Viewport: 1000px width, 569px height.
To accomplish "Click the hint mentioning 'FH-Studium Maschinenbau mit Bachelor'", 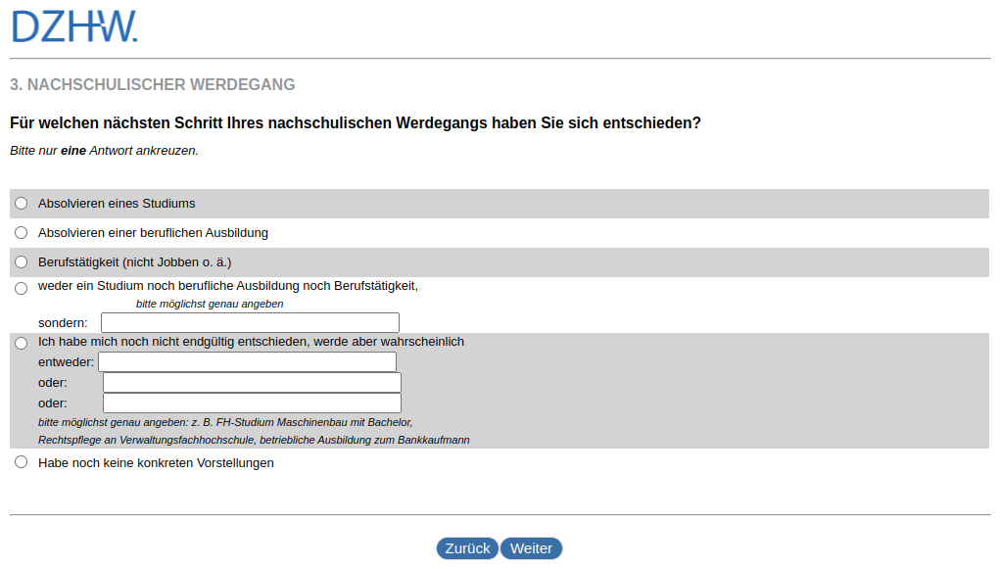I will [x=225, y=422].
